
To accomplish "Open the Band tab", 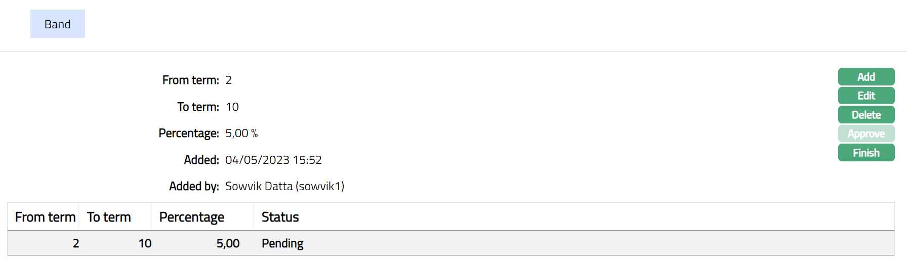I will click(x=57, y=24).
